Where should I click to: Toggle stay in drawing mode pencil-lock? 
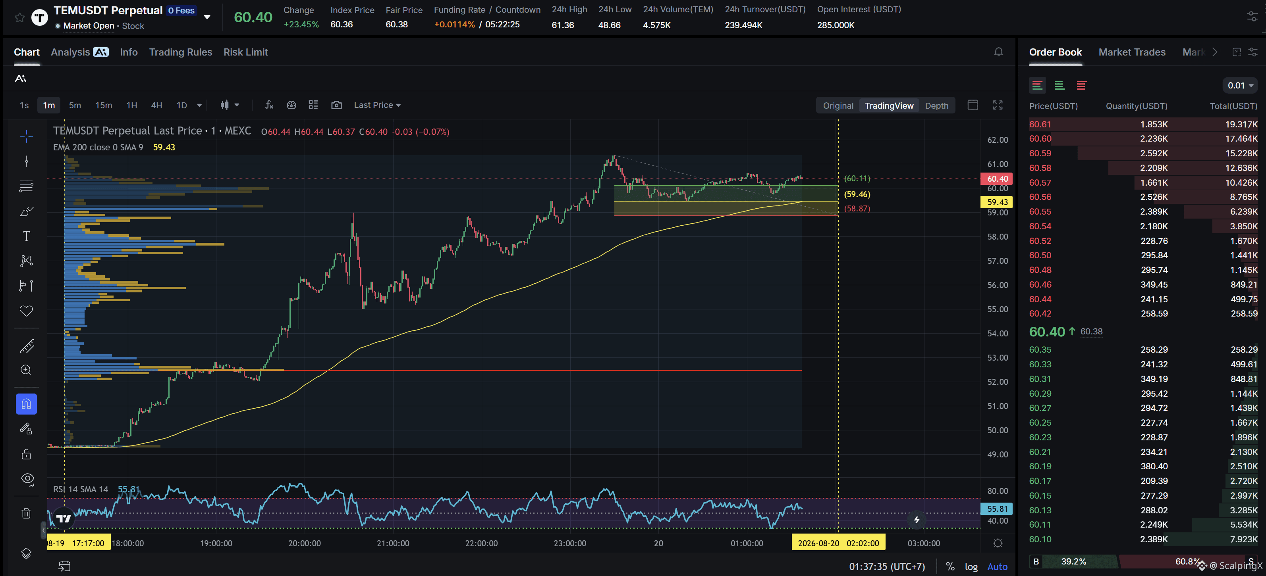pyautogui.click(x=27, y=429)
